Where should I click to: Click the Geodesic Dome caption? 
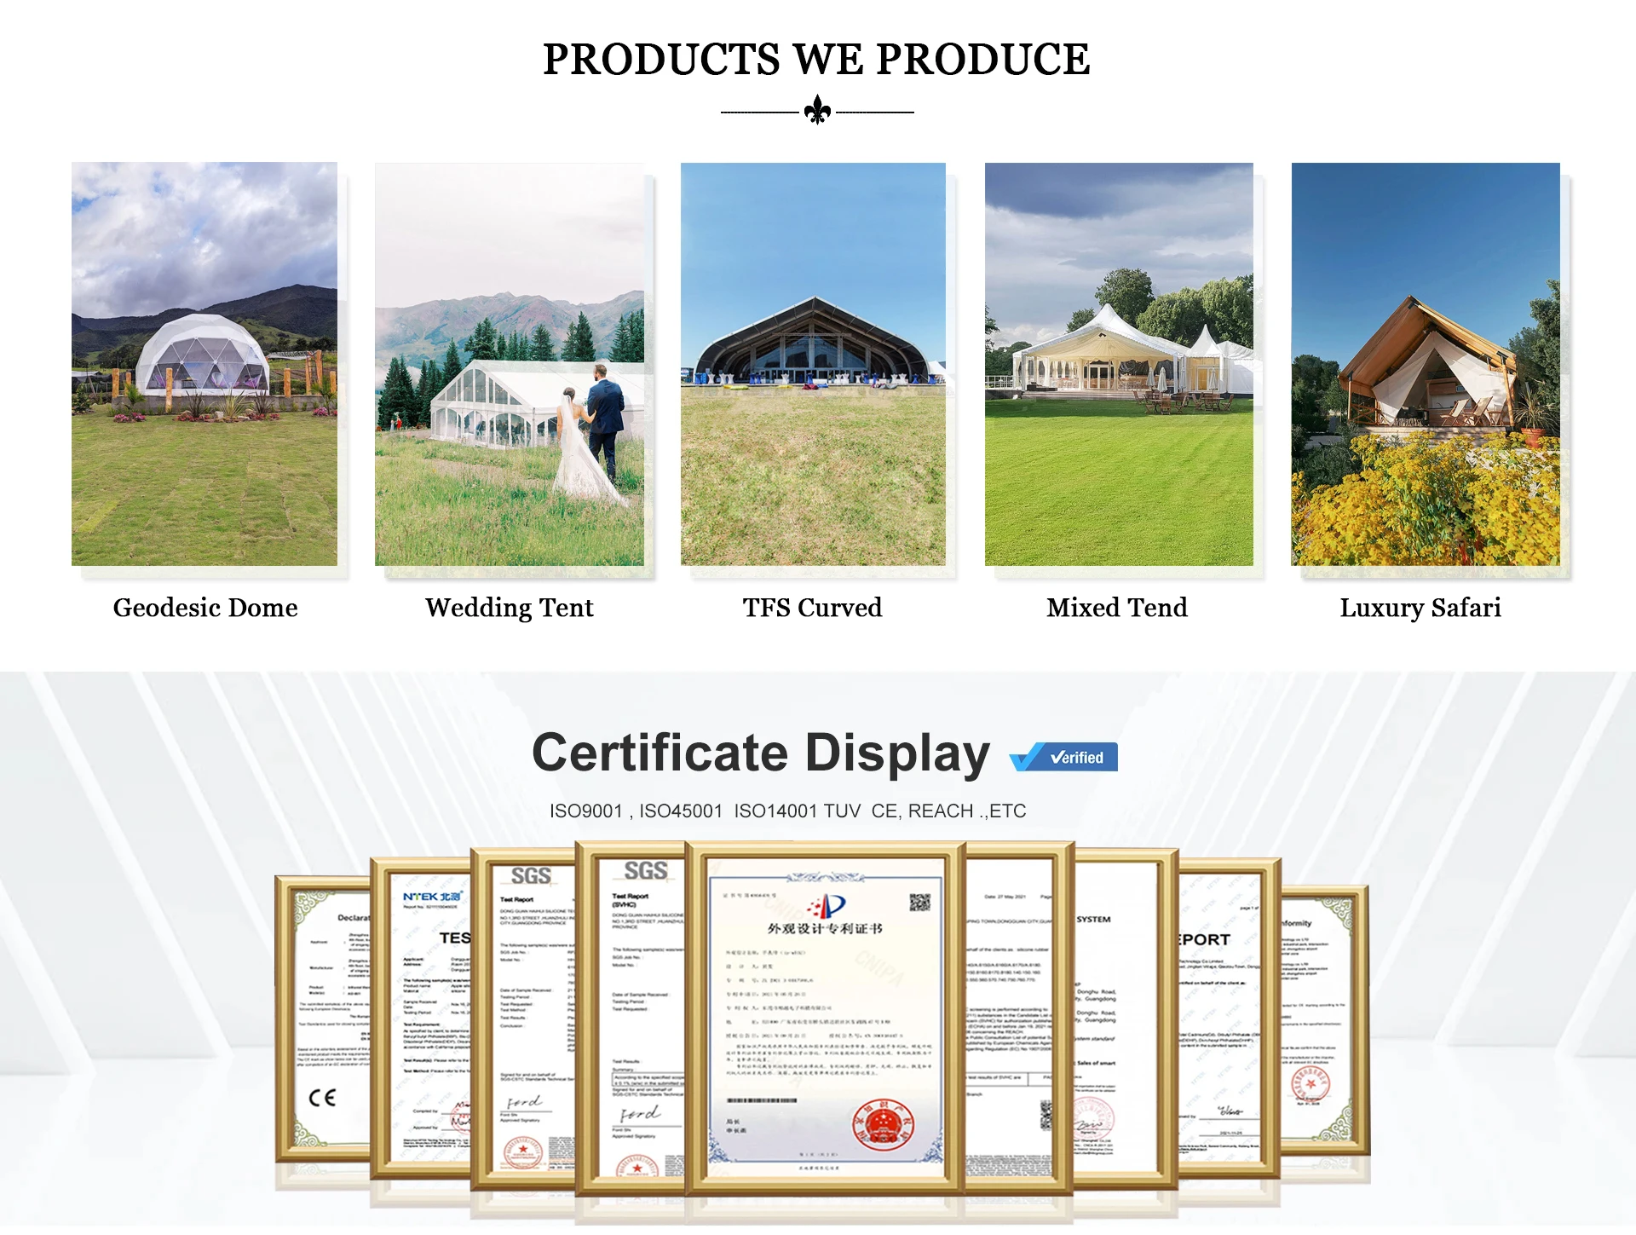pos(205,608)
